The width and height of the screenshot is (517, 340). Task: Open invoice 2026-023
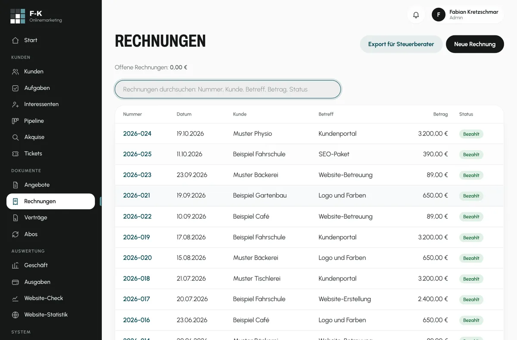[x=137, y=175]
